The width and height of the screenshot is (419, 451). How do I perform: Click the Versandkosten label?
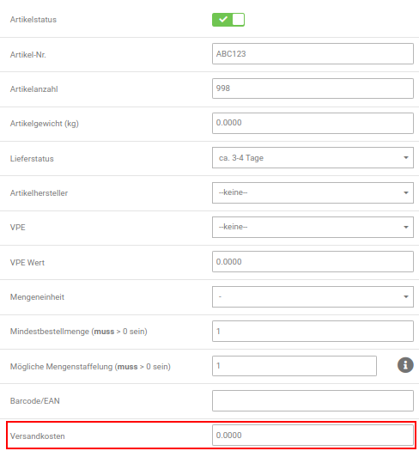point(38,436)
